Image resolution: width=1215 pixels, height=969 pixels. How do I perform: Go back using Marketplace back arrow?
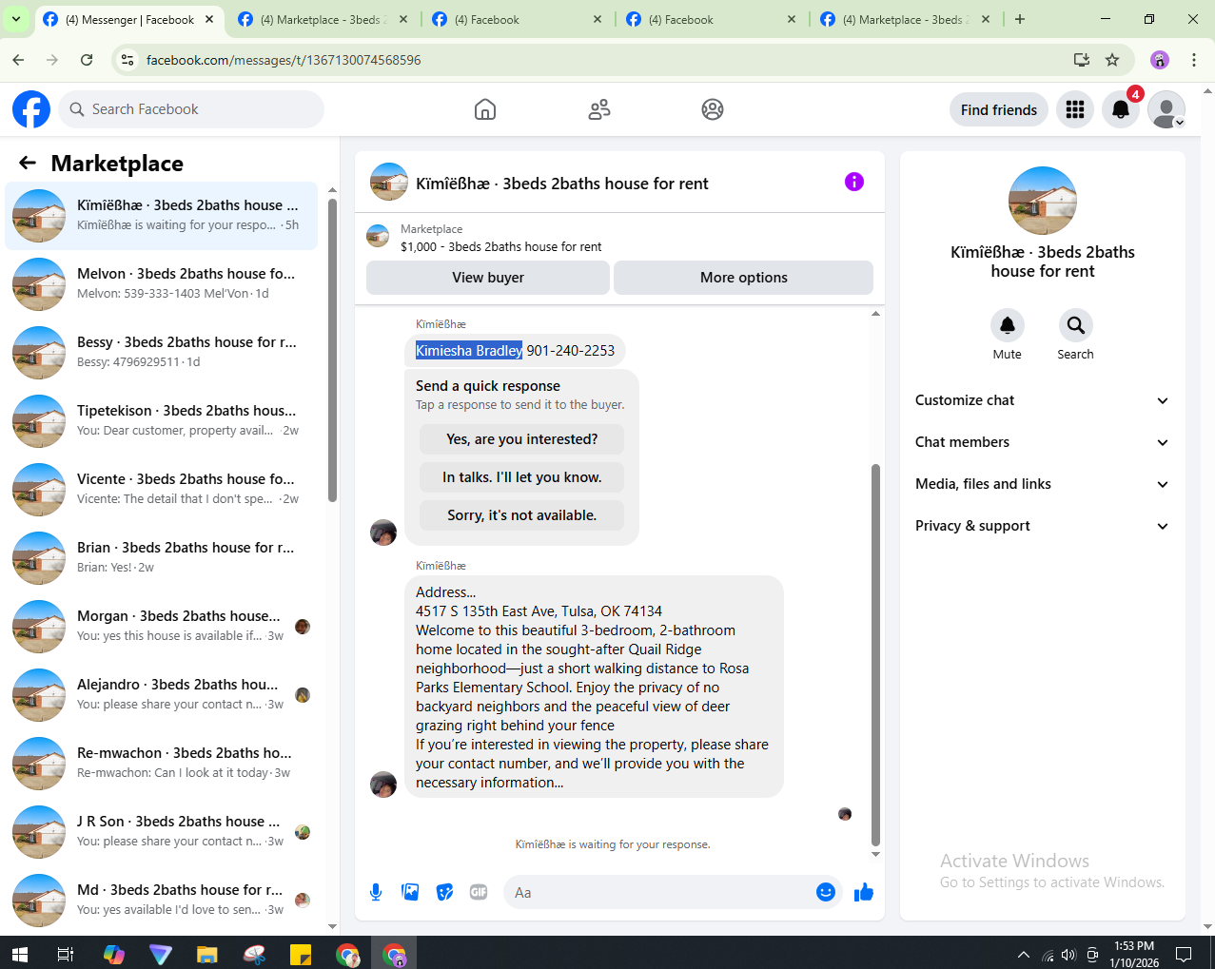28,164
